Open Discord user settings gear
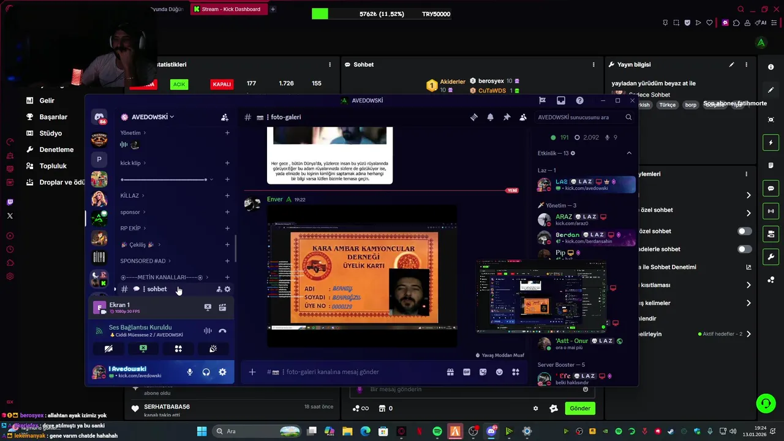 point(222,372)
